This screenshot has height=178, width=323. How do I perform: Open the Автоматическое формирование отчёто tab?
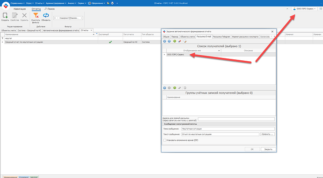pos(61,30)
